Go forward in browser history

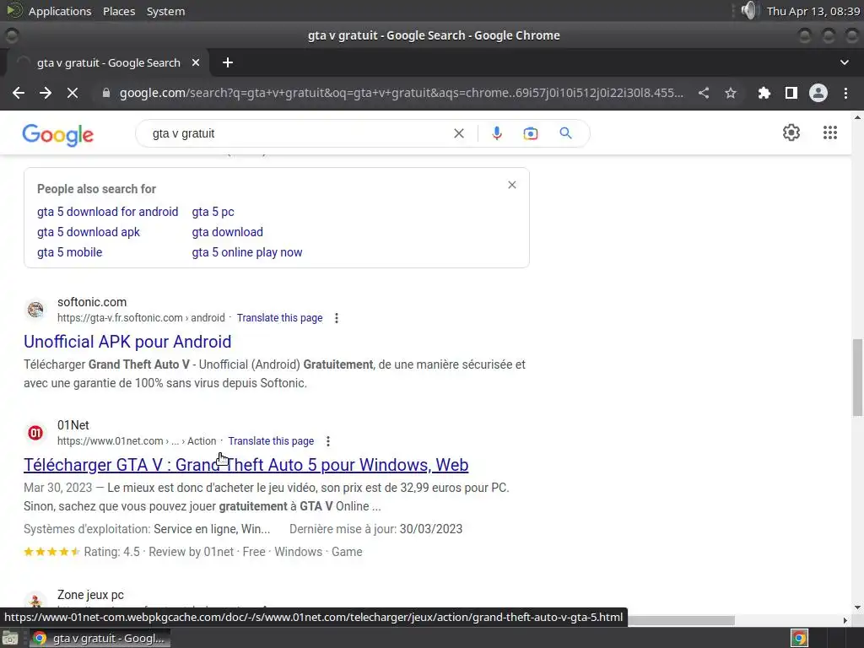[46, 93]
